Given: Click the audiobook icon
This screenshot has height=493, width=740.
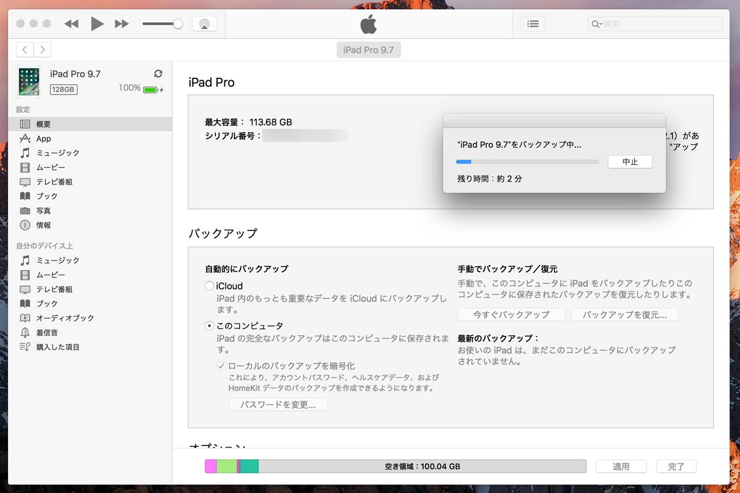Looking at the screenshot, I should [x=25, y=318].
